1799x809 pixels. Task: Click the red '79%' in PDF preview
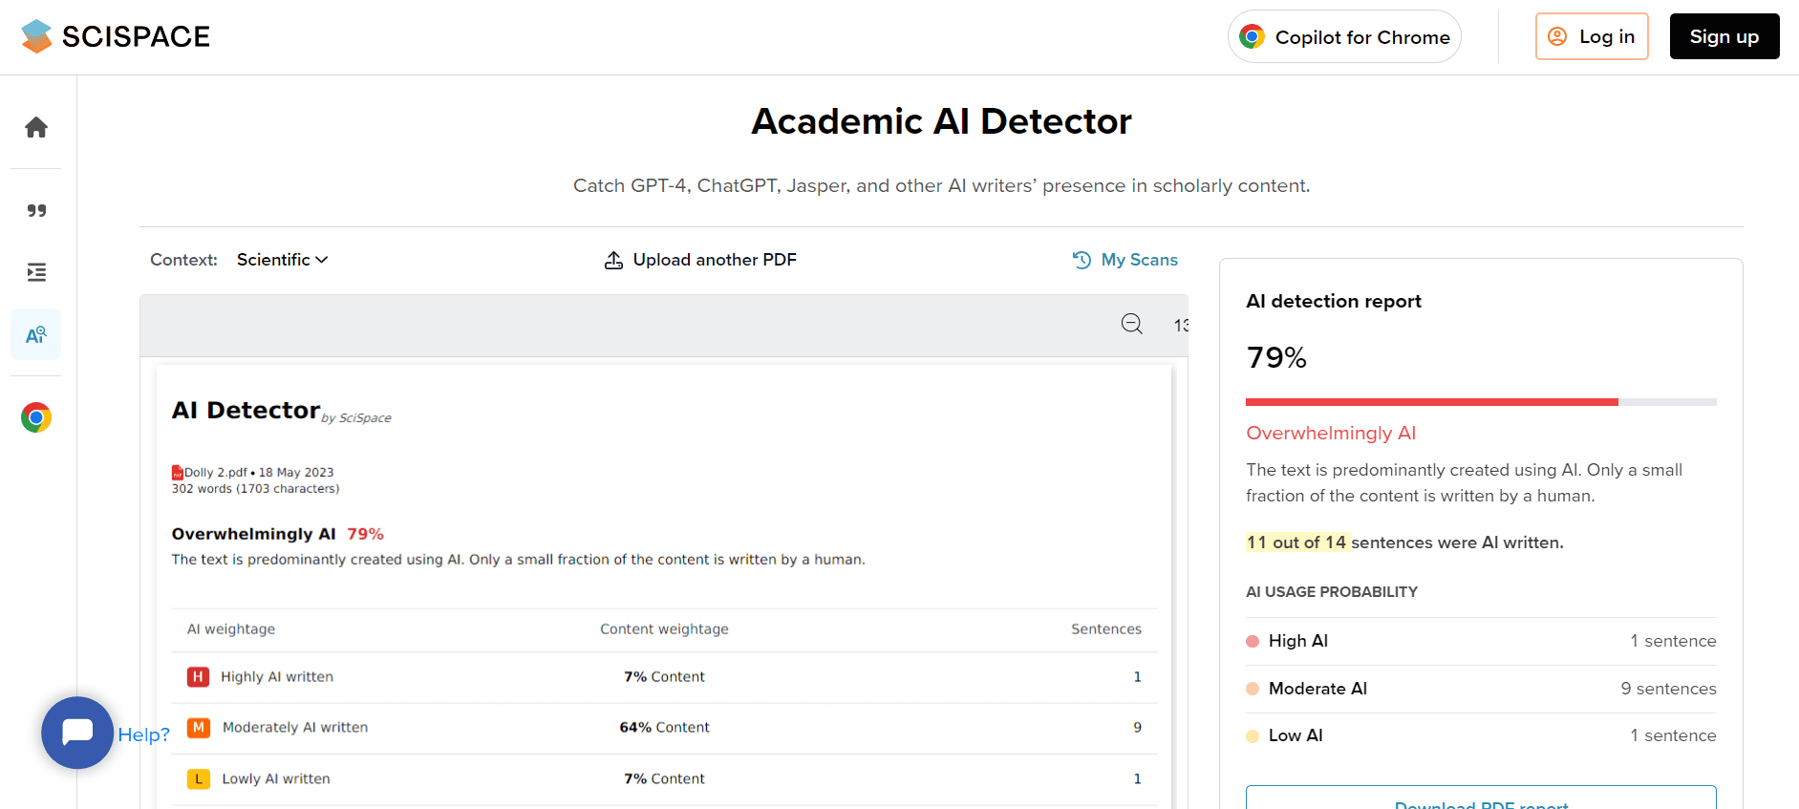365,534
